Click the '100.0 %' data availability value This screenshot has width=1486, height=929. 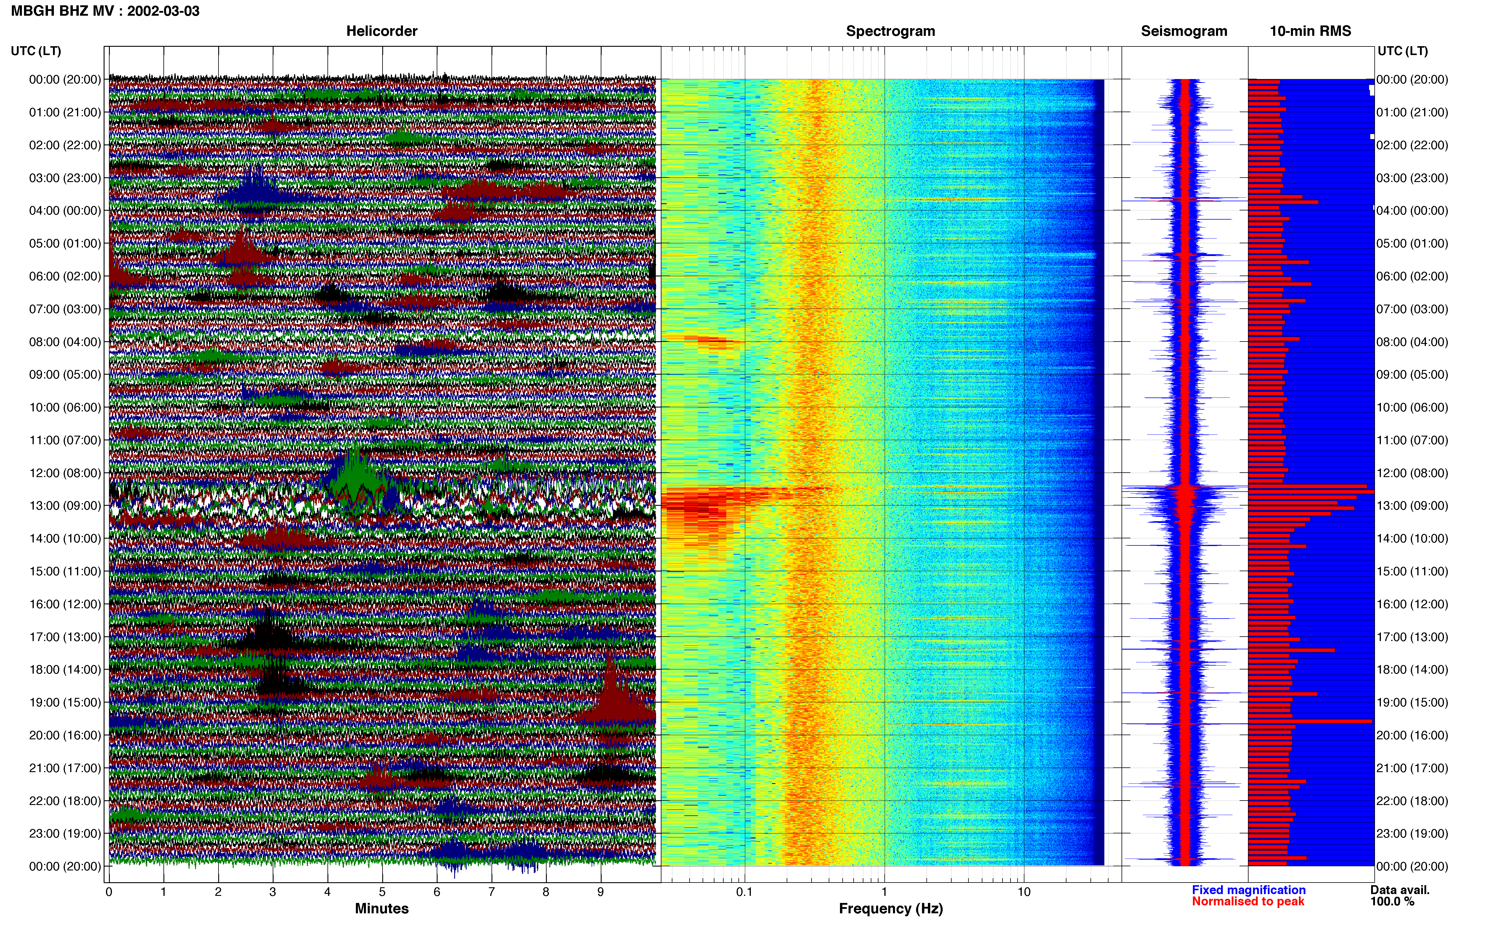[x=1392, y=901]
